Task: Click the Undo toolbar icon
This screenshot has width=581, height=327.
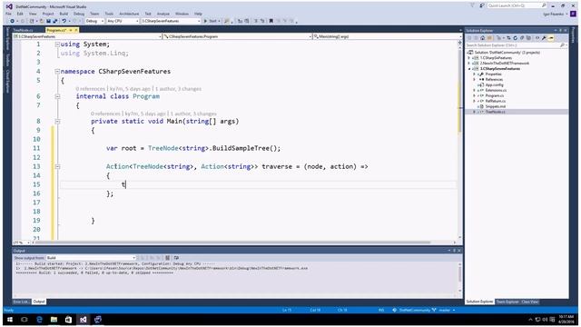Action: coord(64,21)
